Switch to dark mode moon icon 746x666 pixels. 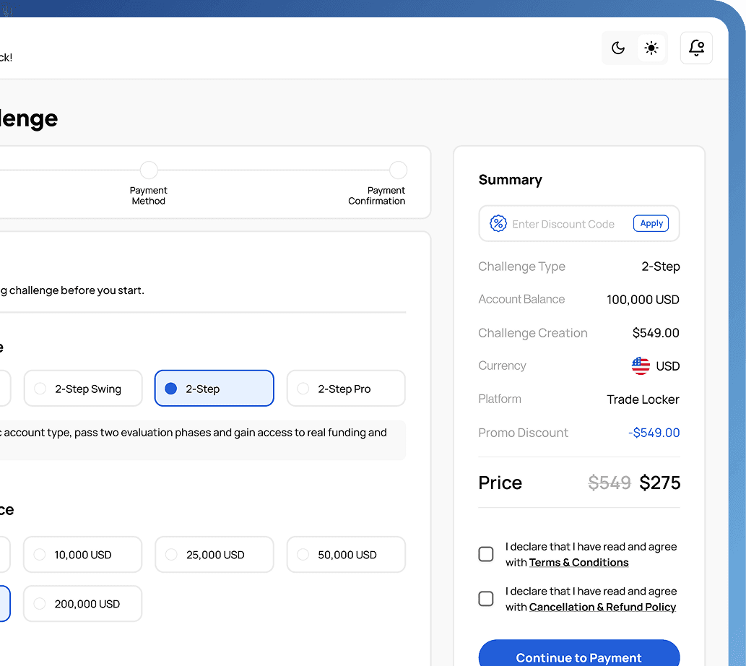click(618, 48)
